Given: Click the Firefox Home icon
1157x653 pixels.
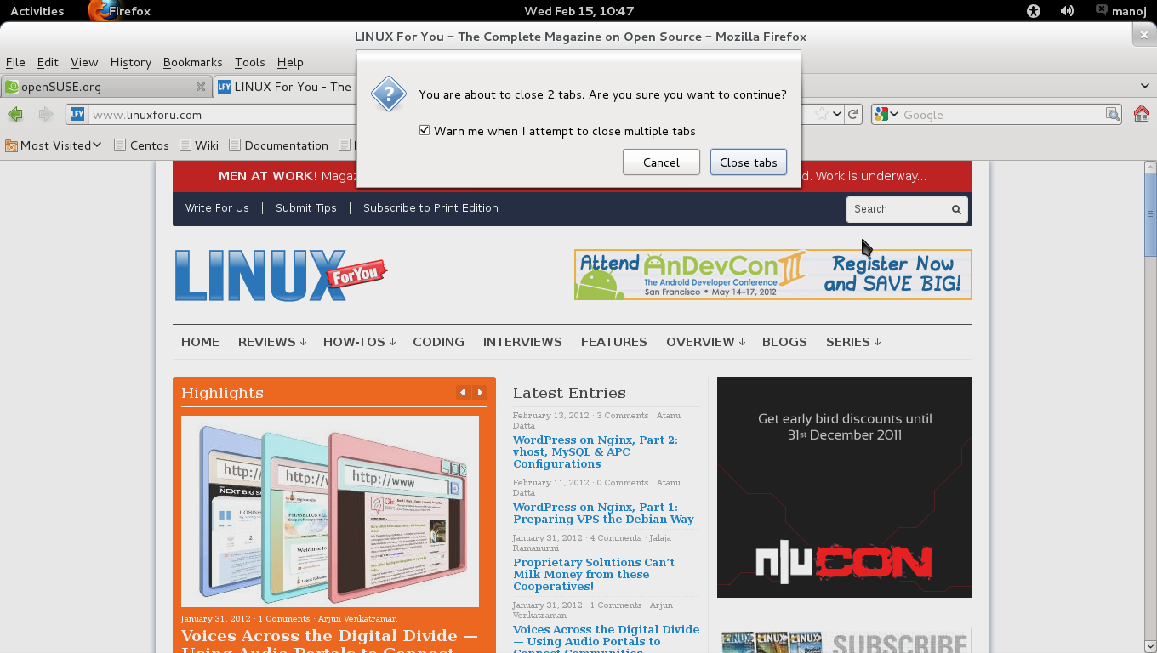Looking at the screenshot, I should tap(1142, 114).
